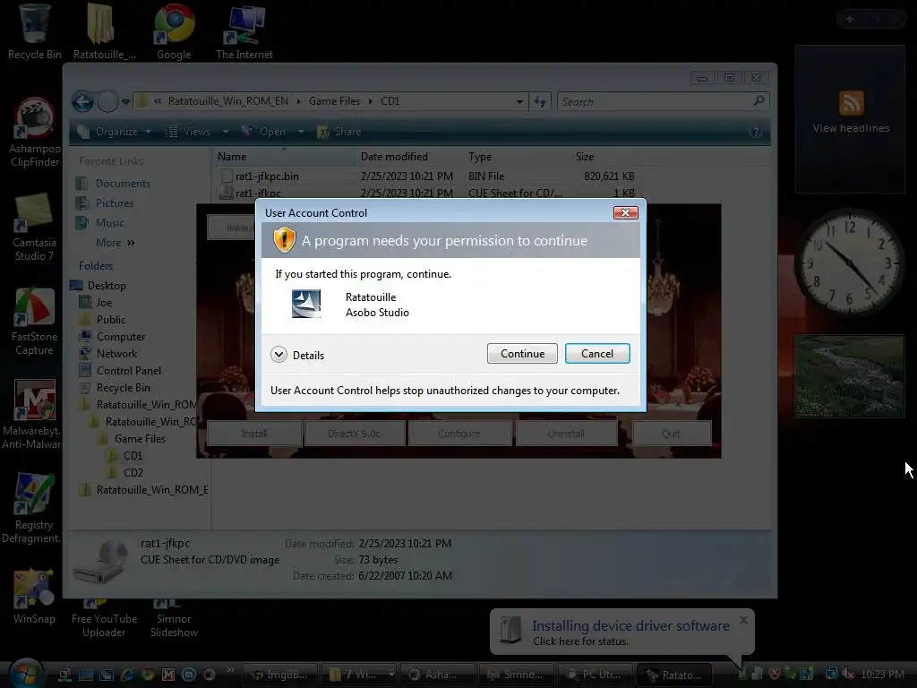Screen dimensions: 917x688
Task: Select CD2 folder in Folders tree
Action: pyautogui.click(x=125, y=472)
